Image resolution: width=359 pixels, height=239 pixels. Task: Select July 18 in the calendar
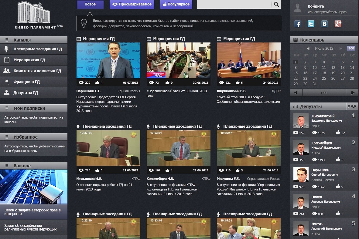(324, 73)
